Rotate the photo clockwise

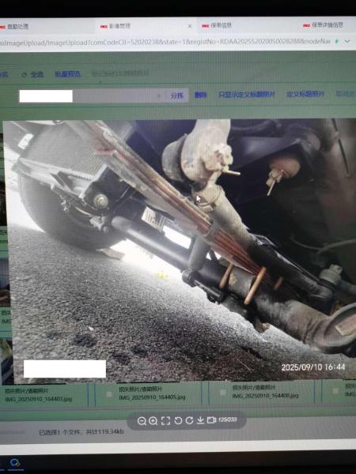[x=190, y=420]
